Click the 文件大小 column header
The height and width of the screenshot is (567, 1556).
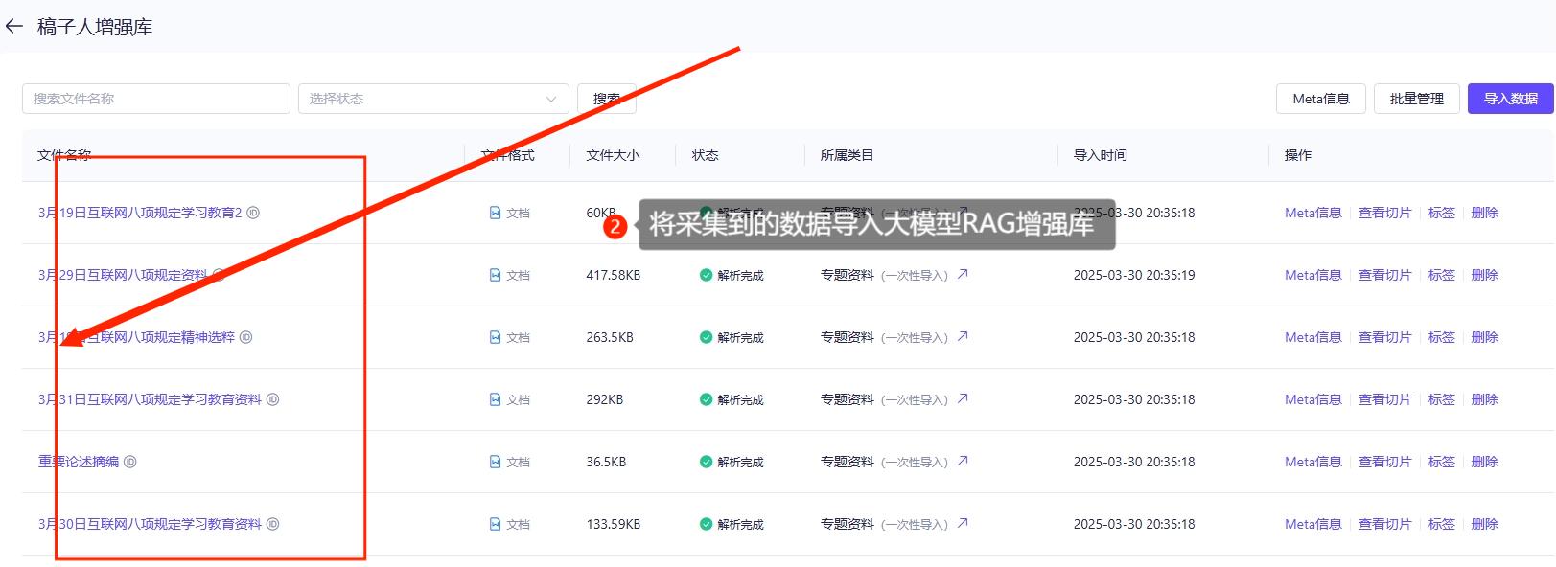(x=613, y=155)
